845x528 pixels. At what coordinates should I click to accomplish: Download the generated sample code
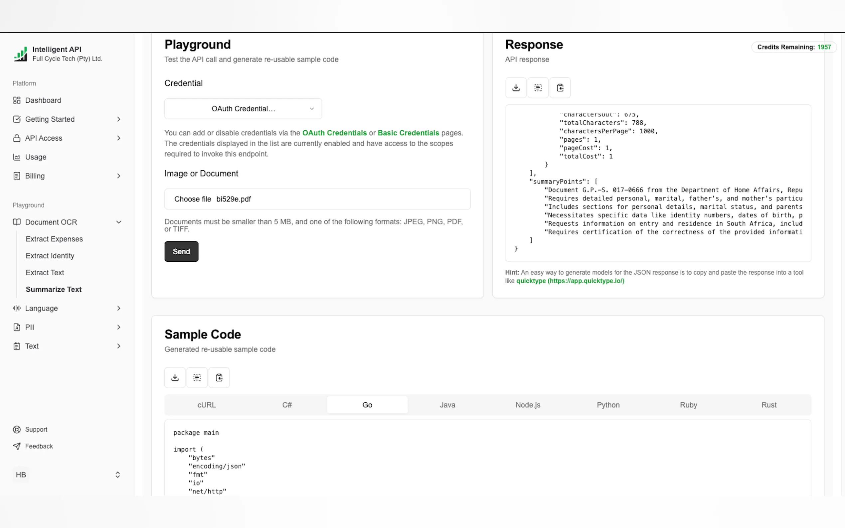click(x=175, y=377)
